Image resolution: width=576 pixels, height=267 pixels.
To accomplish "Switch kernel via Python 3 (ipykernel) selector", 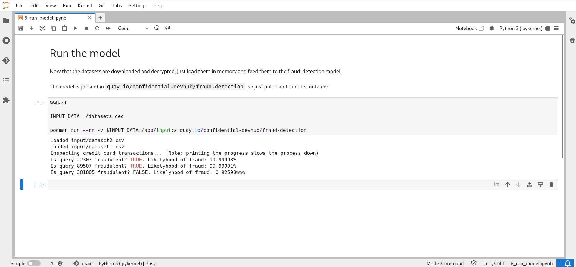I will [x=521, y=28].
